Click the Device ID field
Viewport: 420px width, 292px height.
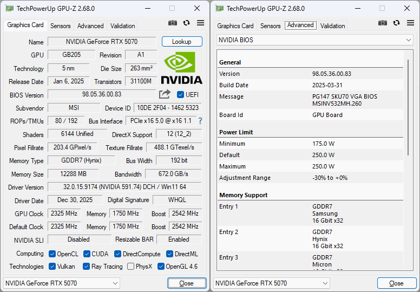pyautogui.click(x=168, y=108)
